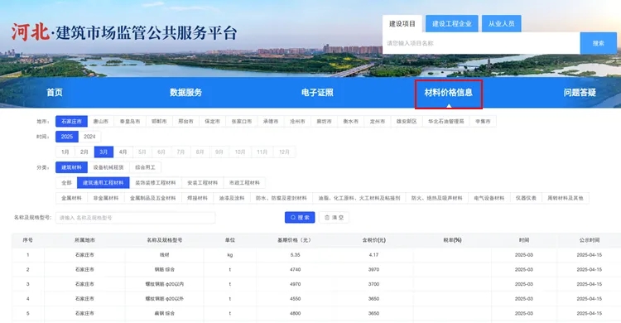Filter by 油漆及涂料

232,198
